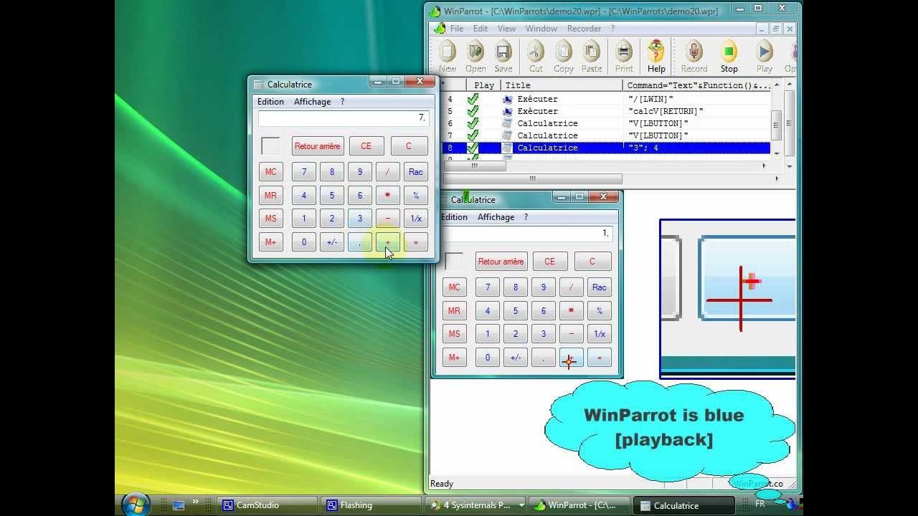Viewport: 918px width, 516px height.
Task: Open the File menu in WinParrot
Action: (x=457, y=29)
